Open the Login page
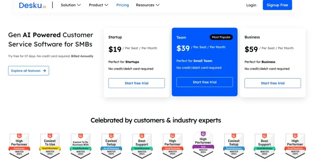 pyautogui.click(x=251, y=5)
